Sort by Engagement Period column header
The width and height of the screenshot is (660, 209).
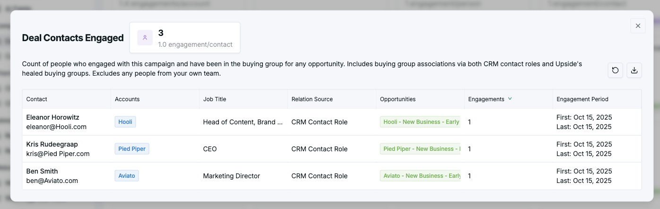(582, 99)
